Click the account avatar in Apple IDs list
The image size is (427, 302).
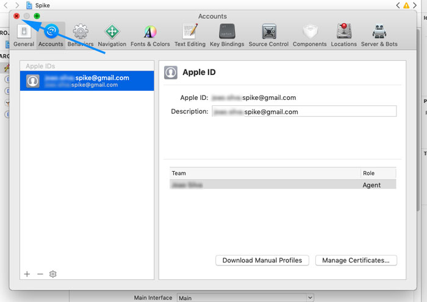click(x=33, y=81)
